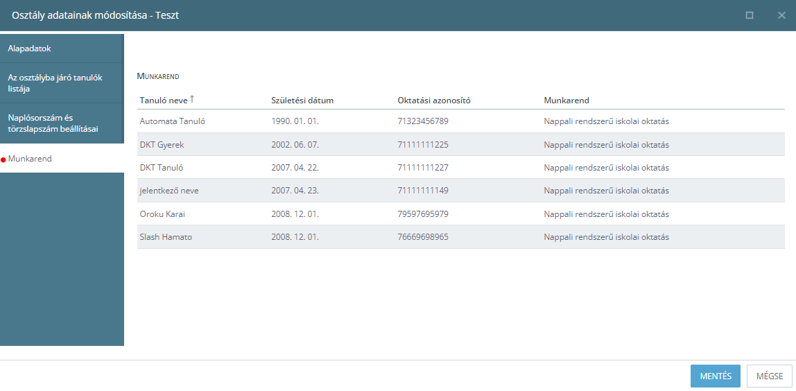Click the MENTÉS button

coord(716,376)
